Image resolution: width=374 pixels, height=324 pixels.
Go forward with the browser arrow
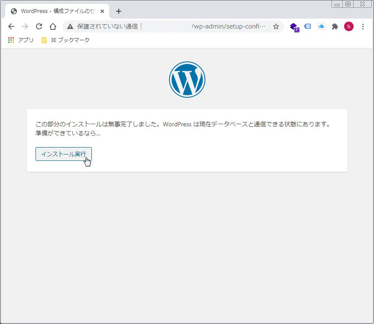coord(25,26)
